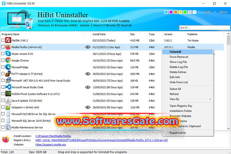This screenshot has height=154, width=231.
Task: Click the Google Chrome icon
Action: [x=8, y=60]
